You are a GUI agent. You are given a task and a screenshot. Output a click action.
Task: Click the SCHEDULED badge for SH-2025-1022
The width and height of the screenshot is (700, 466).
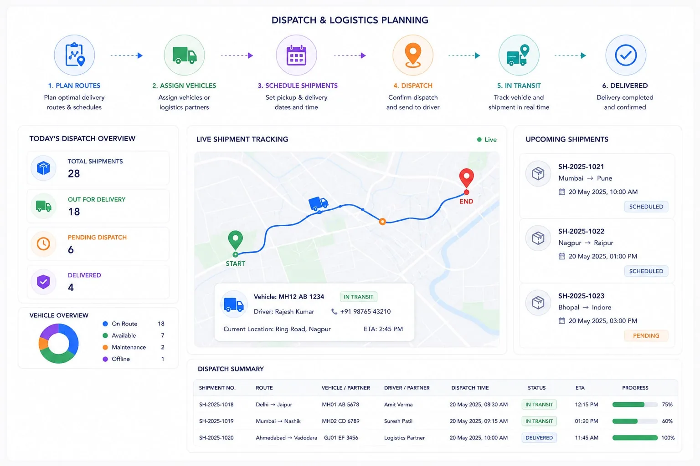(646, 271)
